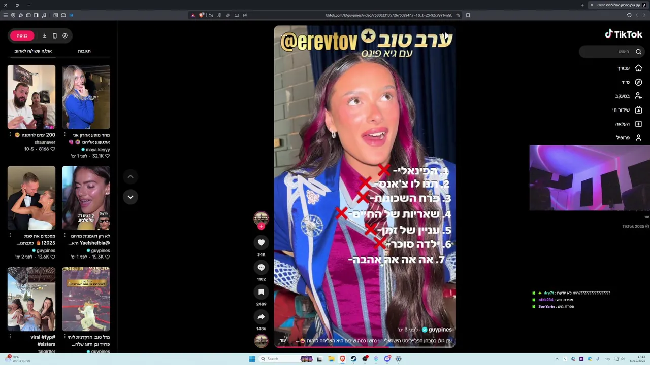This screenshot has width=650, height=365.
Task: Play the 200 ימים לחתונה thumbnail
Action: click(31, 97)
